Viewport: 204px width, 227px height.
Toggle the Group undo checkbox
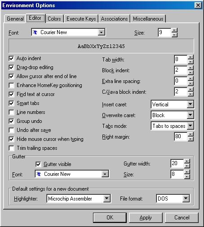11,121
